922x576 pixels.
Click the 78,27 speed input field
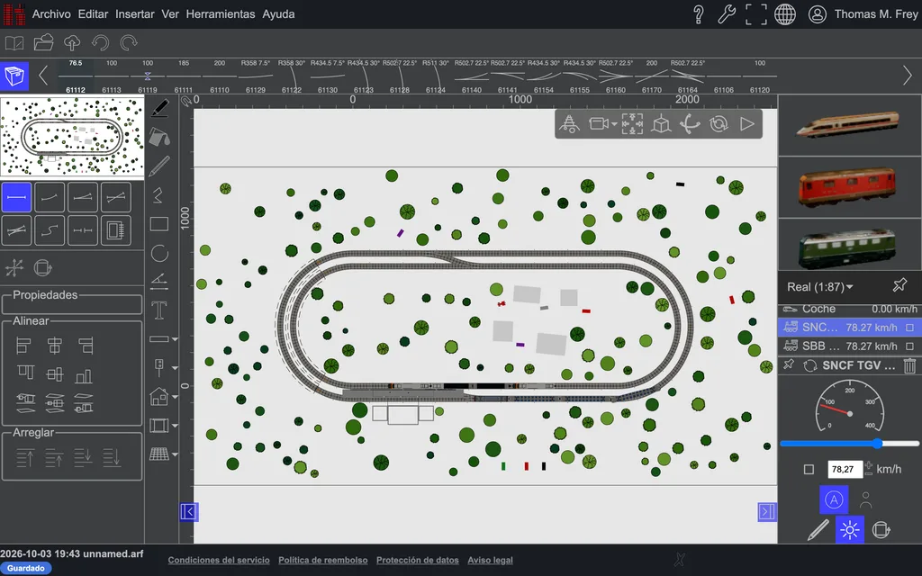[845, 469]
